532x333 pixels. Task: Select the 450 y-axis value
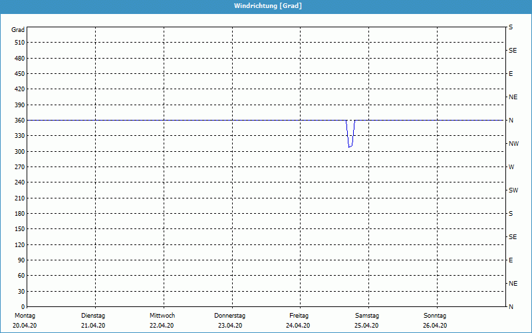point(20,74)
